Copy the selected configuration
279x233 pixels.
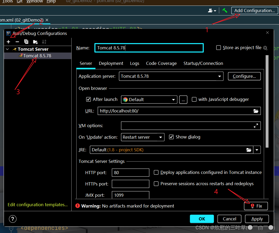click(x=26, y=42)
